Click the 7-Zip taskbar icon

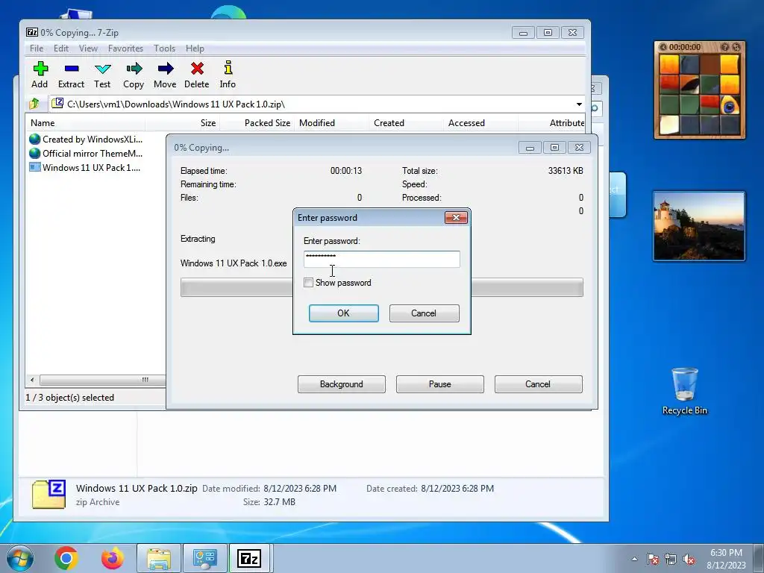249,558
